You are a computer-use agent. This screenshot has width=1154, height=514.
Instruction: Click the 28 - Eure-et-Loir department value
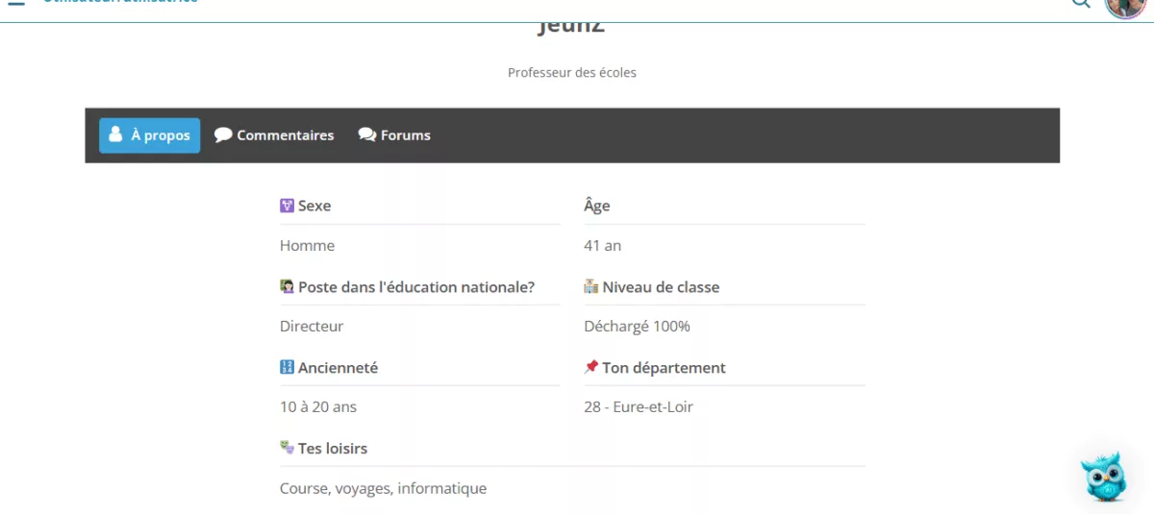coord(639,407)
